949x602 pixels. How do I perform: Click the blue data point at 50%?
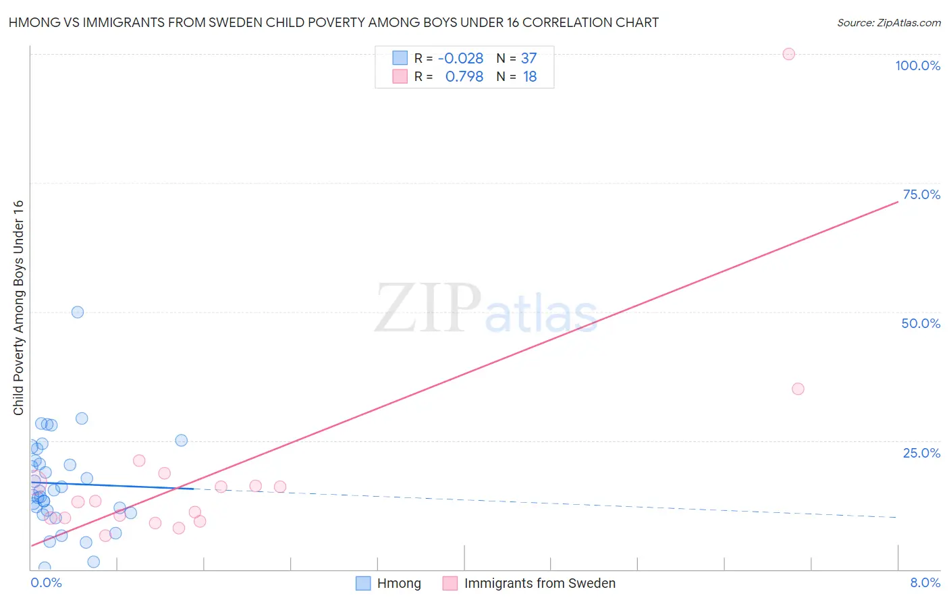pyautogui.click(x=78, y=312)
